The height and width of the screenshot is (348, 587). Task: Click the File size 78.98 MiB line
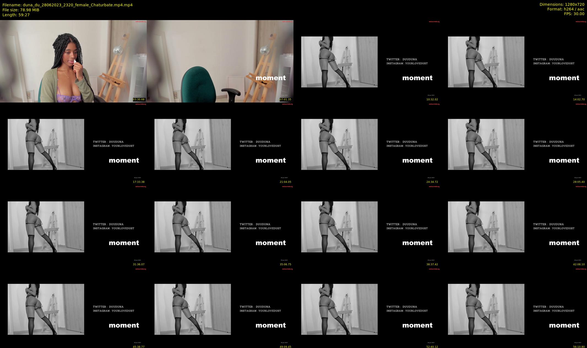pos(21,10)
